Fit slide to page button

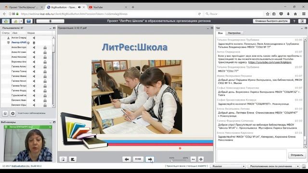pyautogui.click(x=201, y=159)
